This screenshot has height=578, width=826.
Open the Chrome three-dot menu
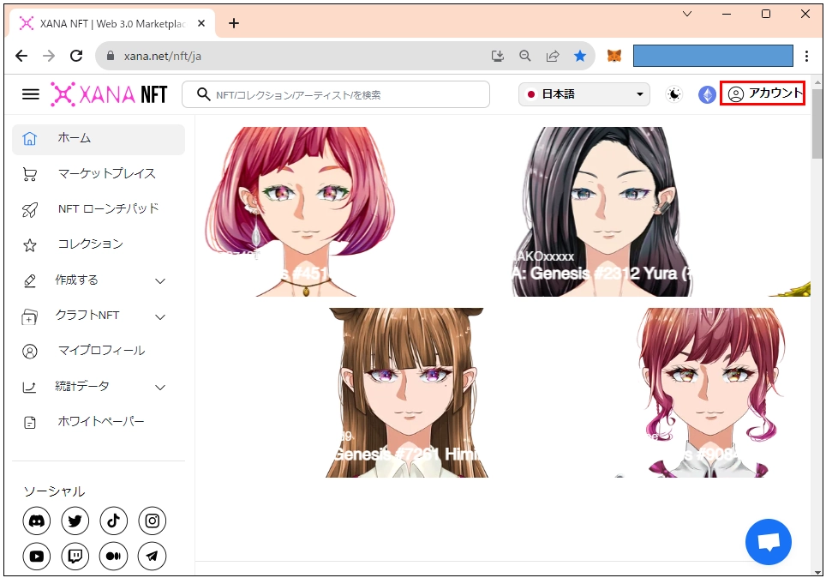click(806, 56)
